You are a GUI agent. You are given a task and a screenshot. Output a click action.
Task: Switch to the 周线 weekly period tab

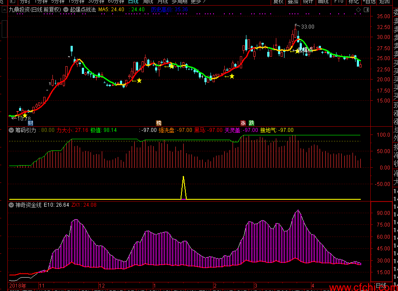(x=148, y=2)
